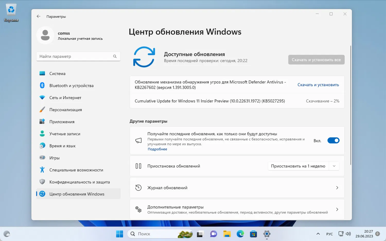Open the weather widget in taskbar corner
Screen dimensions: 386x241
coord(7,234)
